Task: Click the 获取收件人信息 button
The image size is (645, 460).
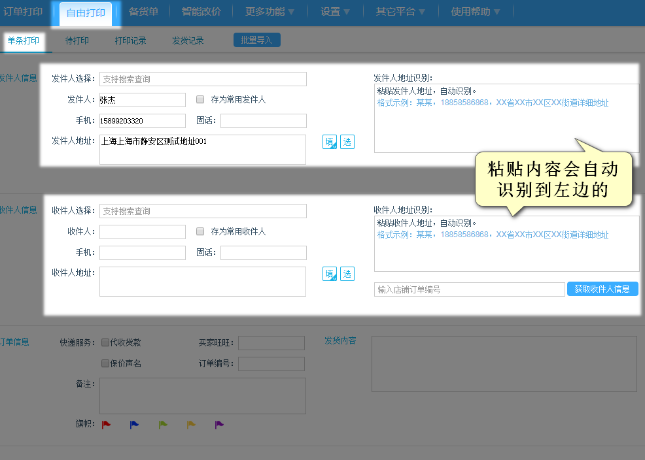Action: pyautogui.click(x=602, y=289)
